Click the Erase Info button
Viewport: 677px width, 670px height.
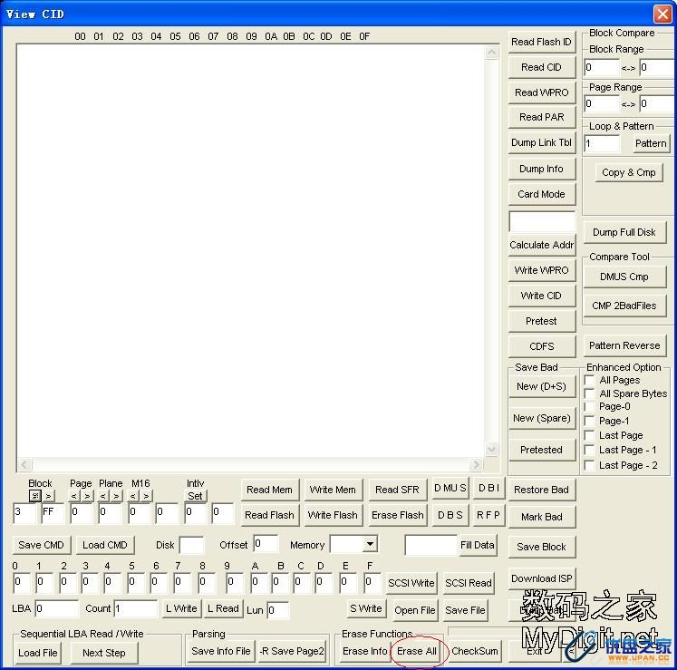pos(365,652)
